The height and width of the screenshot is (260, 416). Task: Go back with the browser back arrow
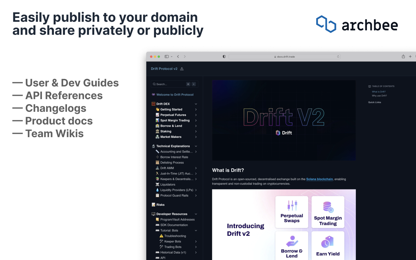[178, 57]
